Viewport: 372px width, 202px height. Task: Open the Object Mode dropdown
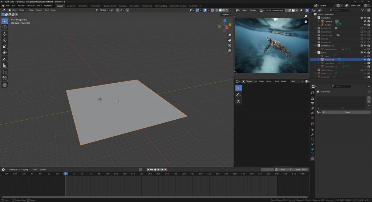coord(19,10)
